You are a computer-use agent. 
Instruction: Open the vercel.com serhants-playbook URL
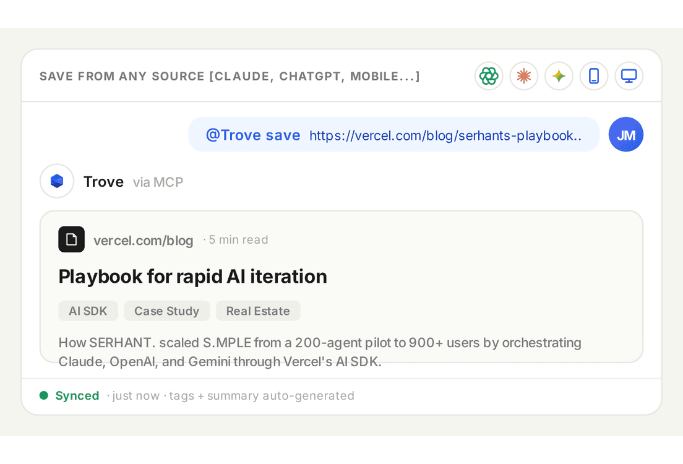click(445, 135)
